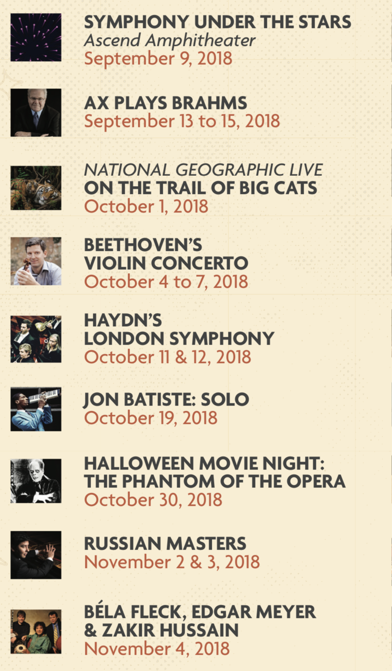Click the October 19, 2018 date
Screen dimensions: 392x671
pyautogui.click(x=150, y=418)
